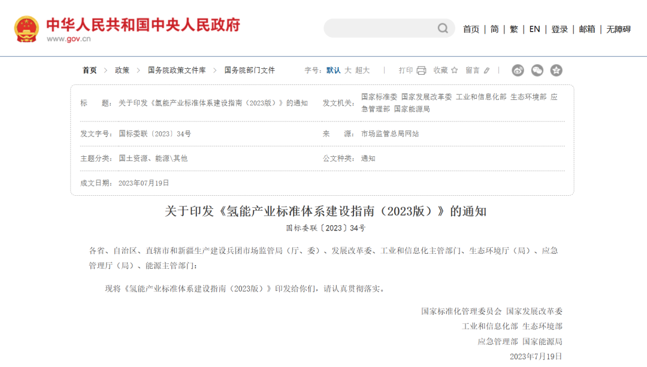647x367 pixels.
Task: Click the issuing agencies list under 发文机关
Action: (x=459, y=103)
